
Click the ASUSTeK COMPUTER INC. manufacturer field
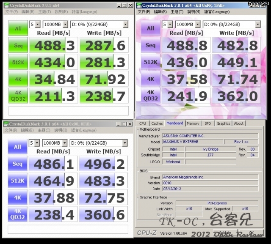coord(210,136)
